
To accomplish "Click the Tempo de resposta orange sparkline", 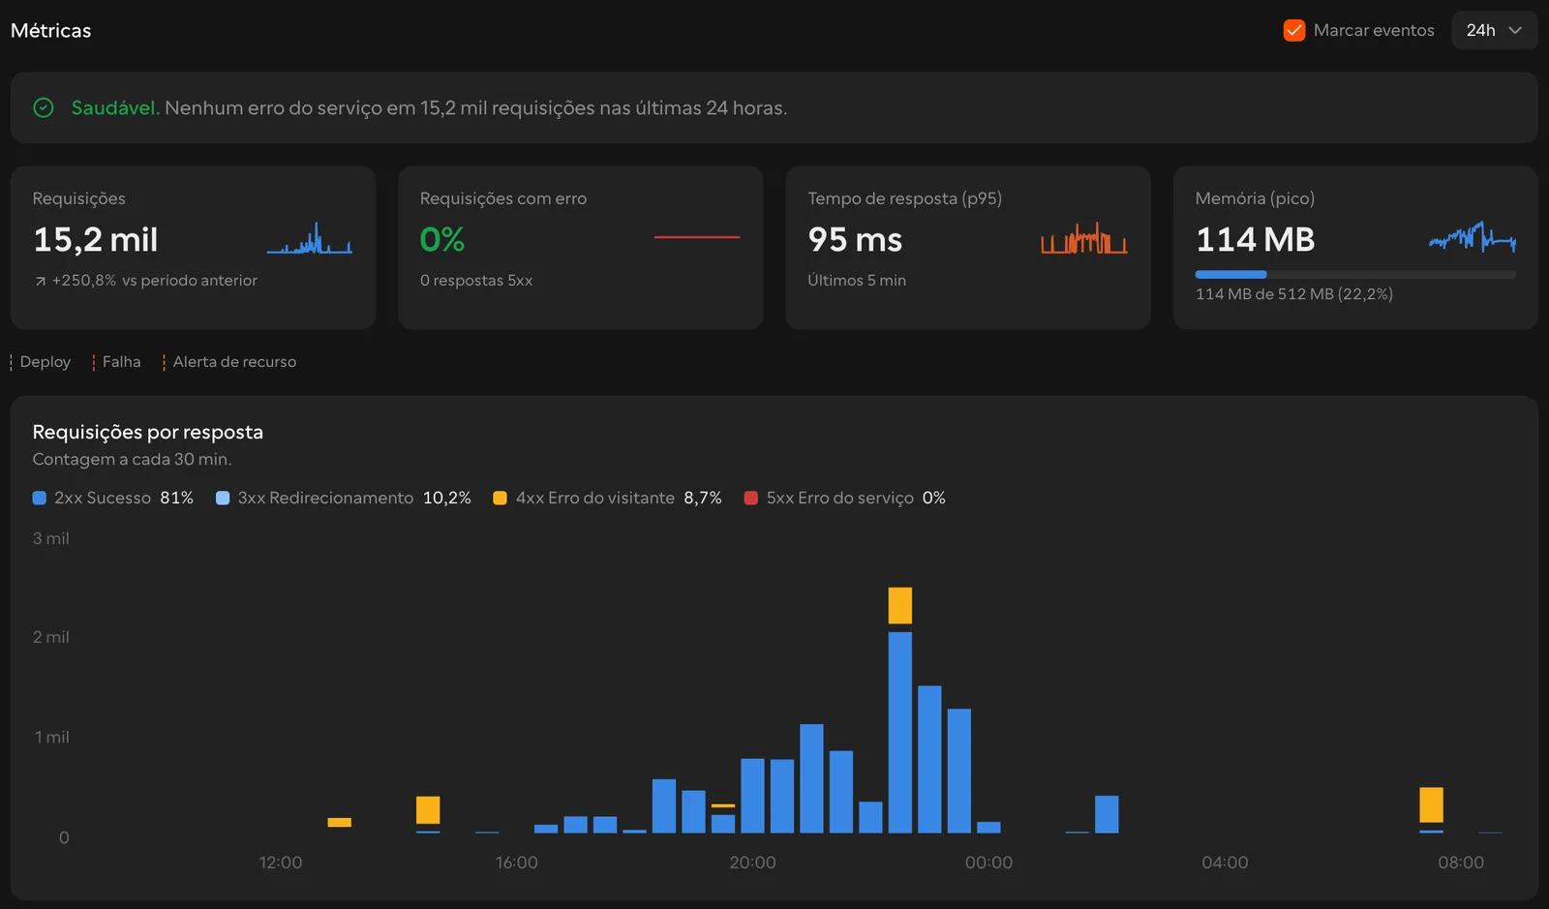I will click(x=1084, y=238).
